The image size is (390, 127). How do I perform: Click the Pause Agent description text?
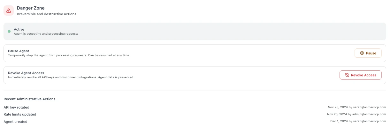[x=69, y=55]
